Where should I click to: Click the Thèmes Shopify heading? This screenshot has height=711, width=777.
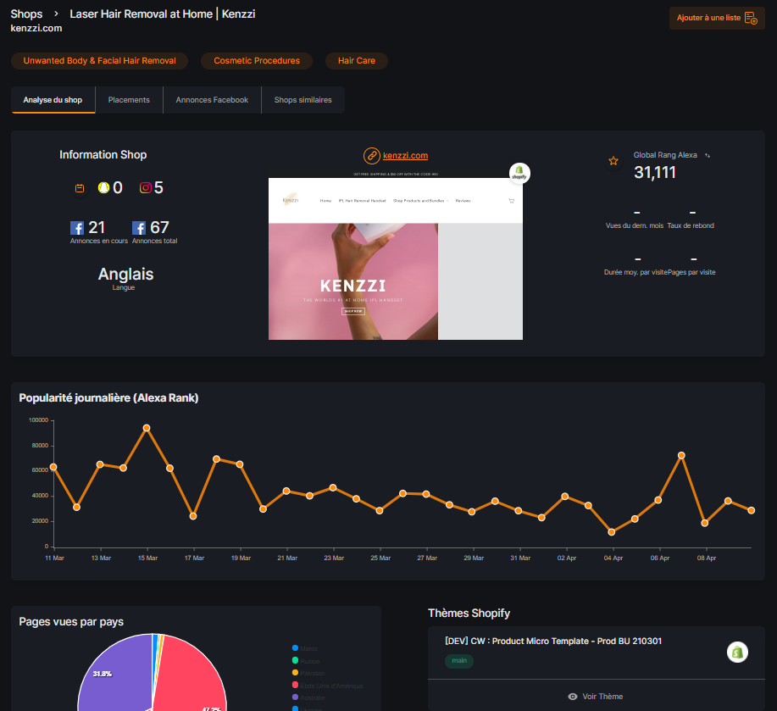coord(469,614)
